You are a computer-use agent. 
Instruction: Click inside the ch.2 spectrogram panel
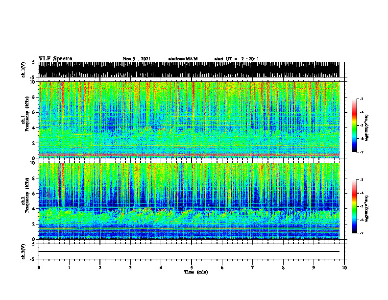point(189,201)
